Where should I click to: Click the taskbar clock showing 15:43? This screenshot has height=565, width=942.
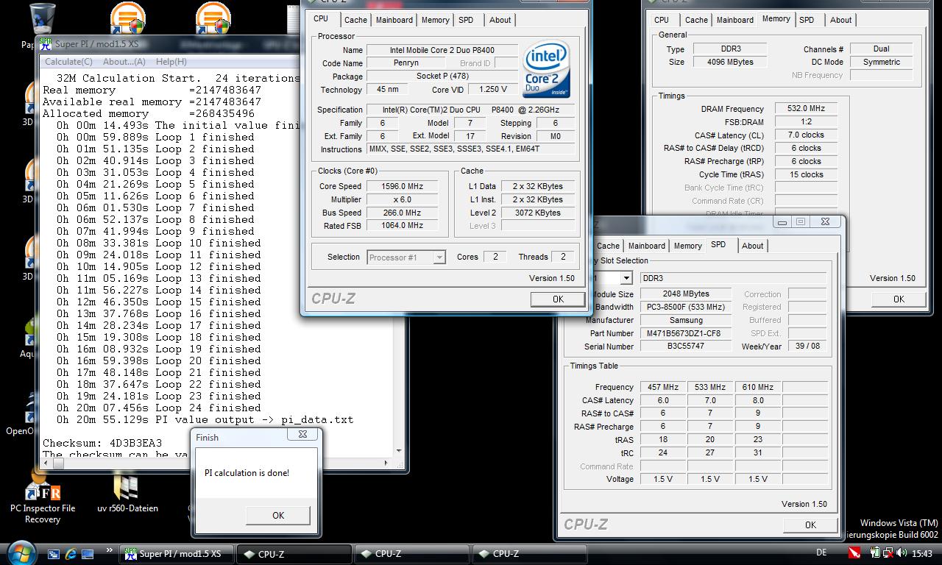pyautogui.click(x=922, y=553)
